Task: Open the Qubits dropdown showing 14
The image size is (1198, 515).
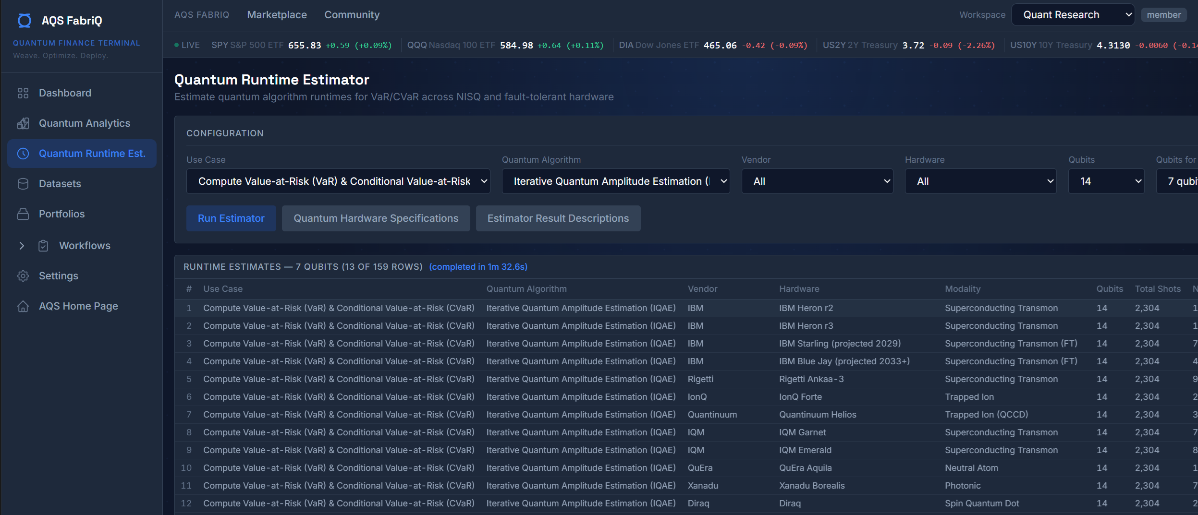Action: (1106, 181)
